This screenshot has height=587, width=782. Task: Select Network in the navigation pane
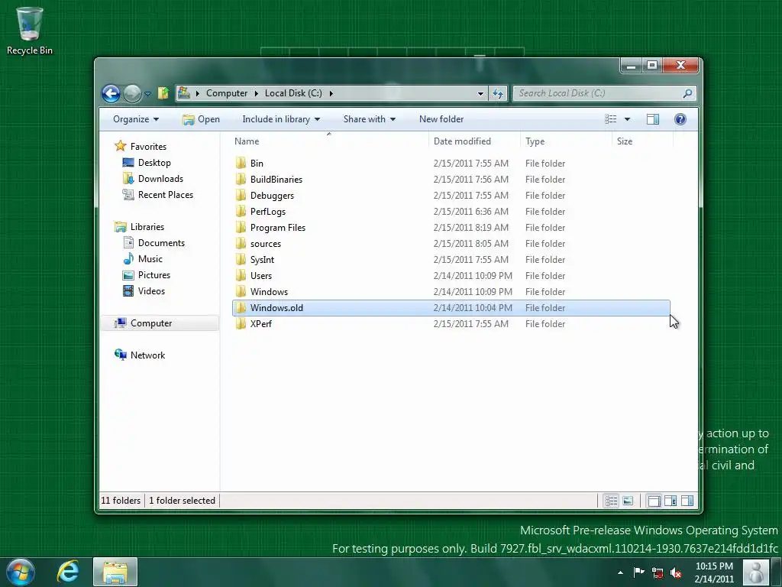tap(147, 355)
